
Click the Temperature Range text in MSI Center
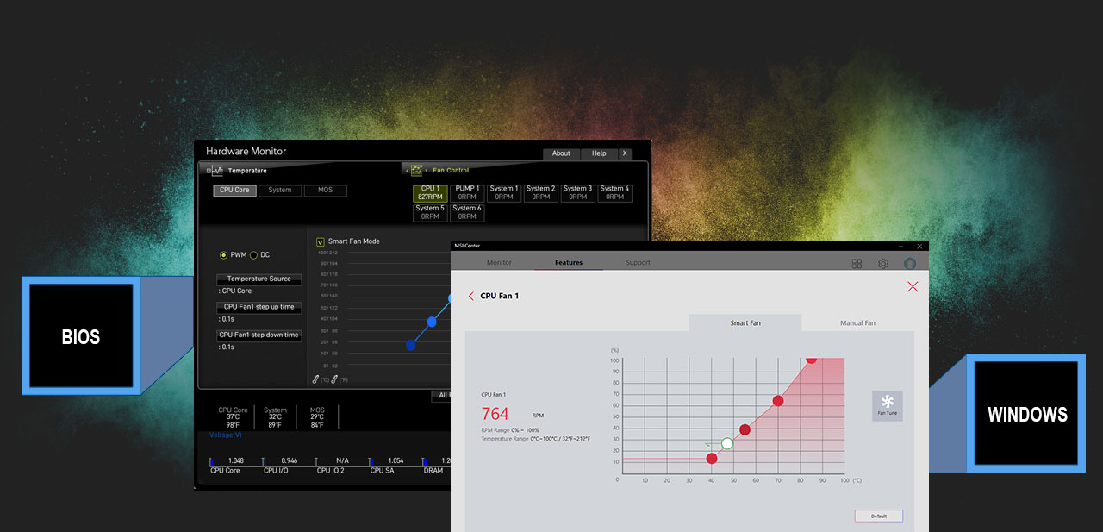click(536, 439)
